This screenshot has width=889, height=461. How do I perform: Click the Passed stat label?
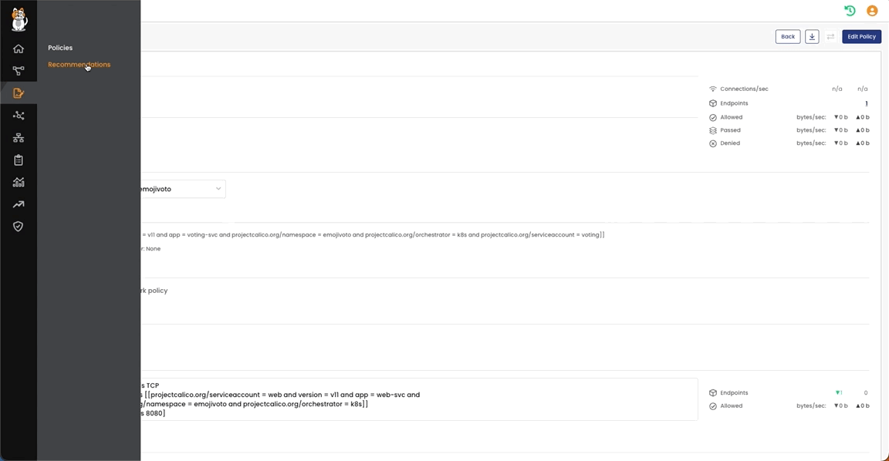pyautogui.click(x=730, y=130)
